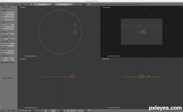Click Duplicate Objects button
This screenshot has height=112, width=183.
(8, 25)
